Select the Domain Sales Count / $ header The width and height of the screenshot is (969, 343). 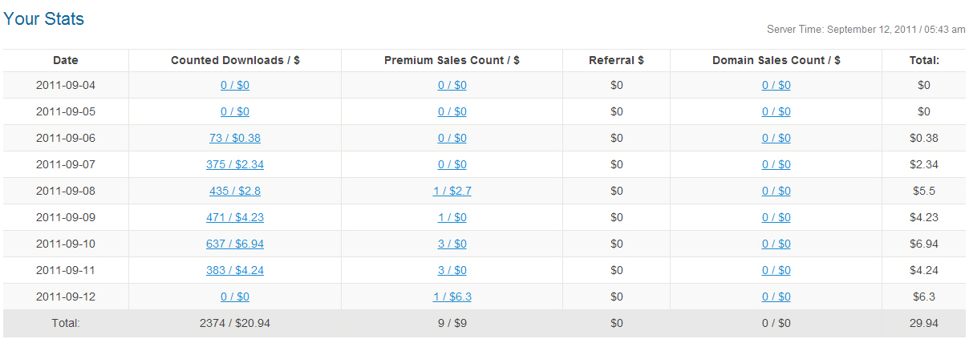[776, 60]
